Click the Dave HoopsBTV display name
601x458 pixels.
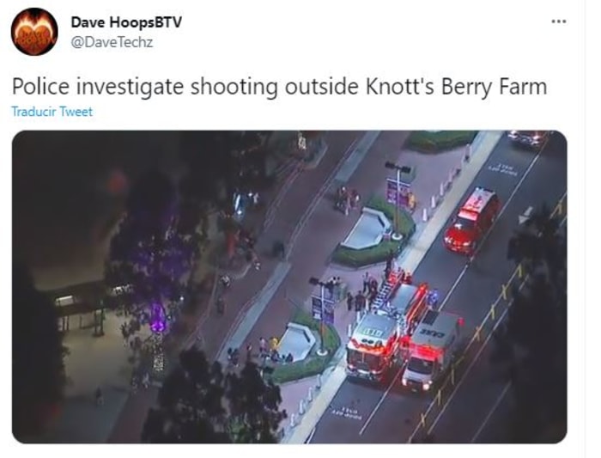coord(126,22)
